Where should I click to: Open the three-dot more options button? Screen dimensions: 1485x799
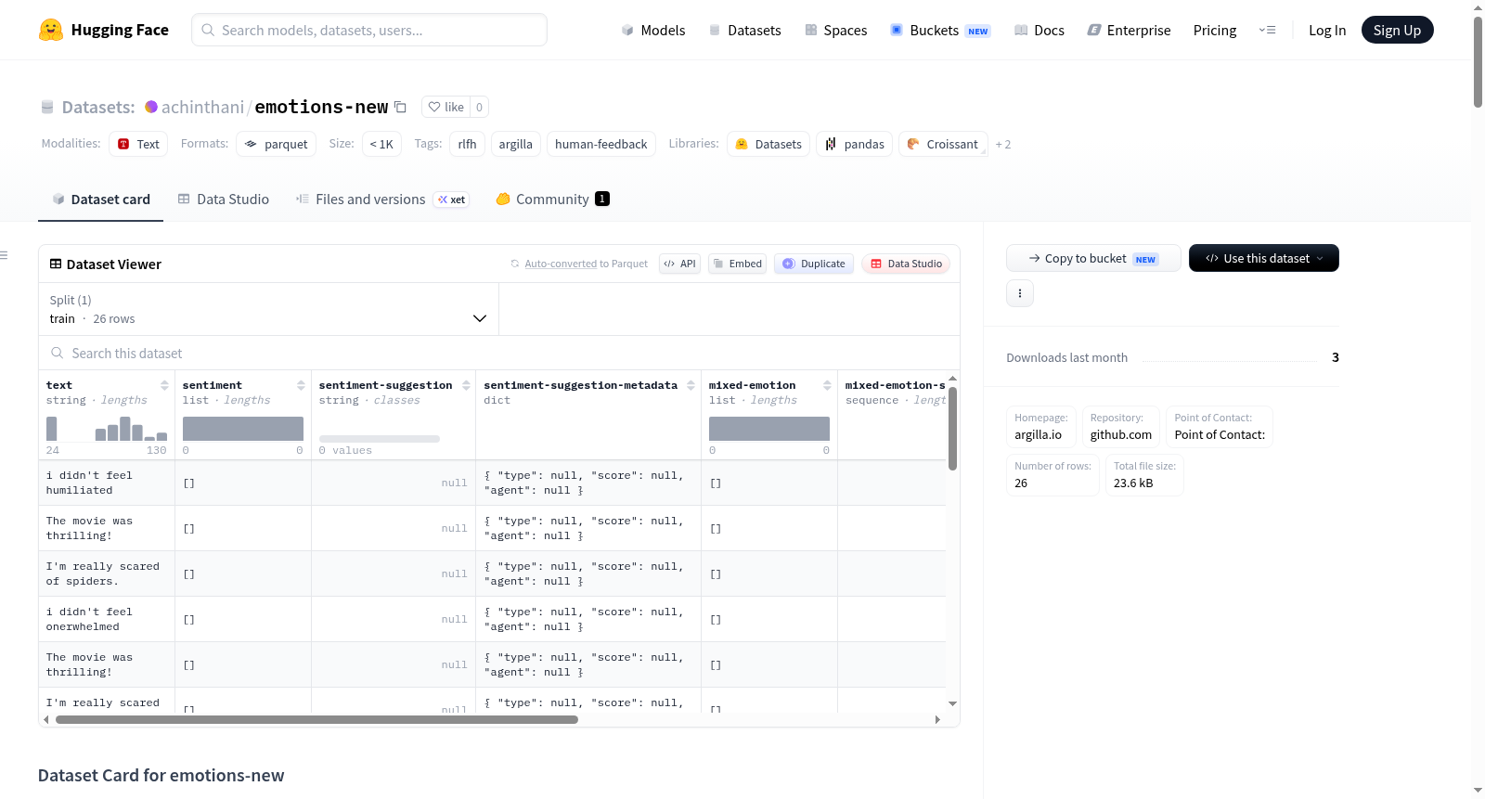click(x=1020, y=293)
